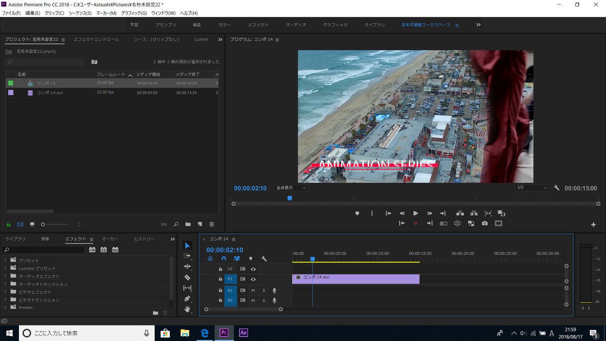Play the program monitor video
Screen dimensions: 606x341
click(416, 213)
